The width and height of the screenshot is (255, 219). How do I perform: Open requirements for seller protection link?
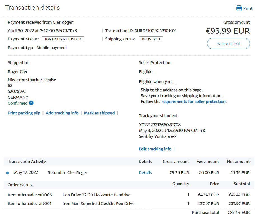193,102
